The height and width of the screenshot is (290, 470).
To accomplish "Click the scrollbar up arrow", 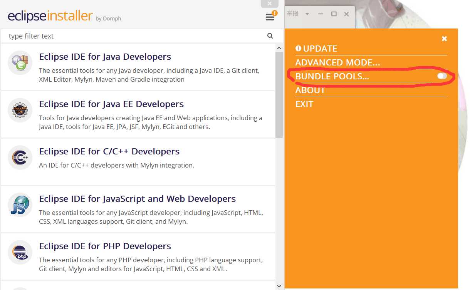I will click(x=279, y=48).
